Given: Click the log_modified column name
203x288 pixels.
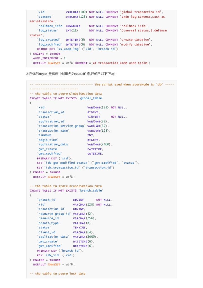Looking at the screenshot, I should [49, 44].
